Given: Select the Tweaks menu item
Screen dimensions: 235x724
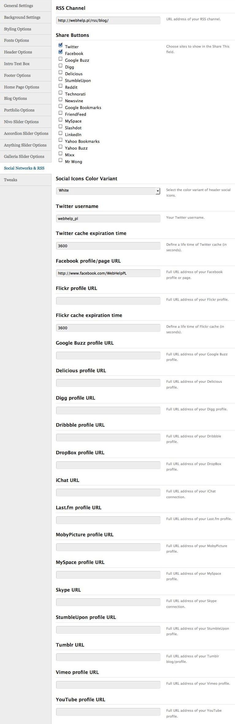Looking at the screenshot, I should 10,180.
